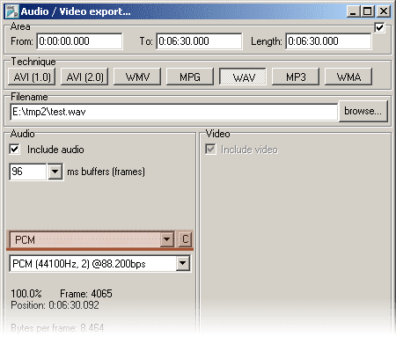Click the Length time field

tap(328, 41)
